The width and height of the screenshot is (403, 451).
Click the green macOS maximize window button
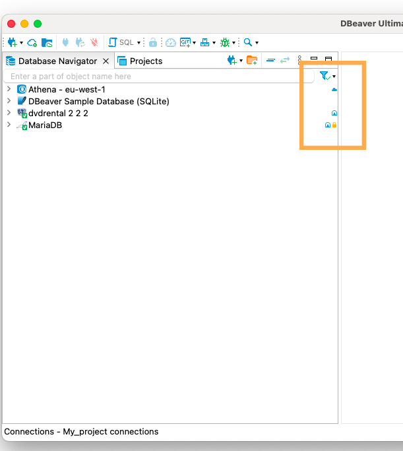tap(38, 24)
